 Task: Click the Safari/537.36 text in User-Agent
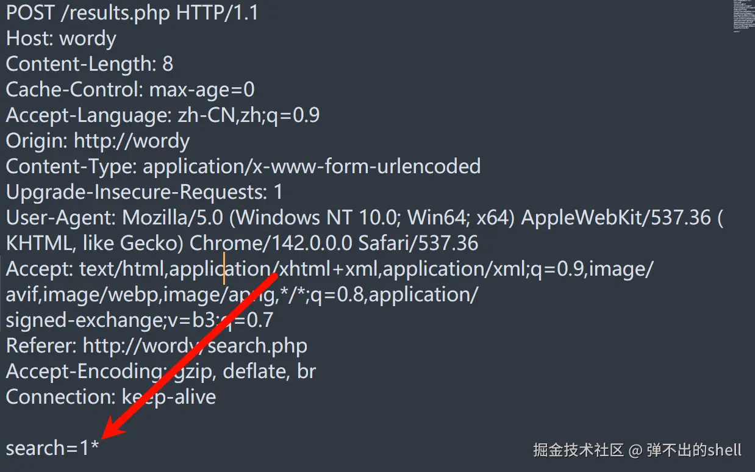coord(418,244)
